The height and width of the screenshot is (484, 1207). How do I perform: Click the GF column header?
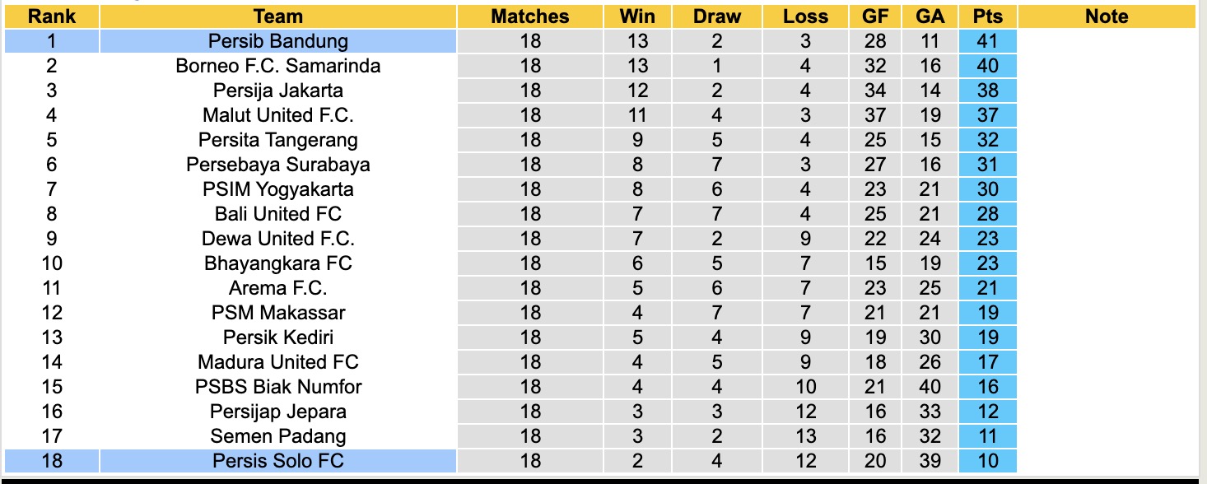point(874,16)
